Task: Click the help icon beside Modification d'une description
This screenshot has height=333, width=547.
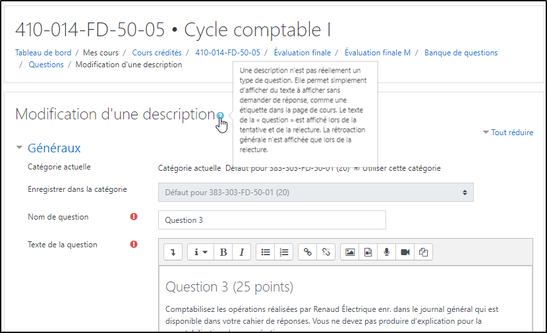Action: [221, 115]
